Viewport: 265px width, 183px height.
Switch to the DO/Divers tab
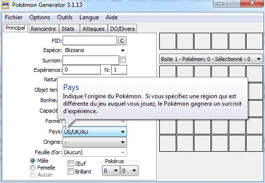123,29
